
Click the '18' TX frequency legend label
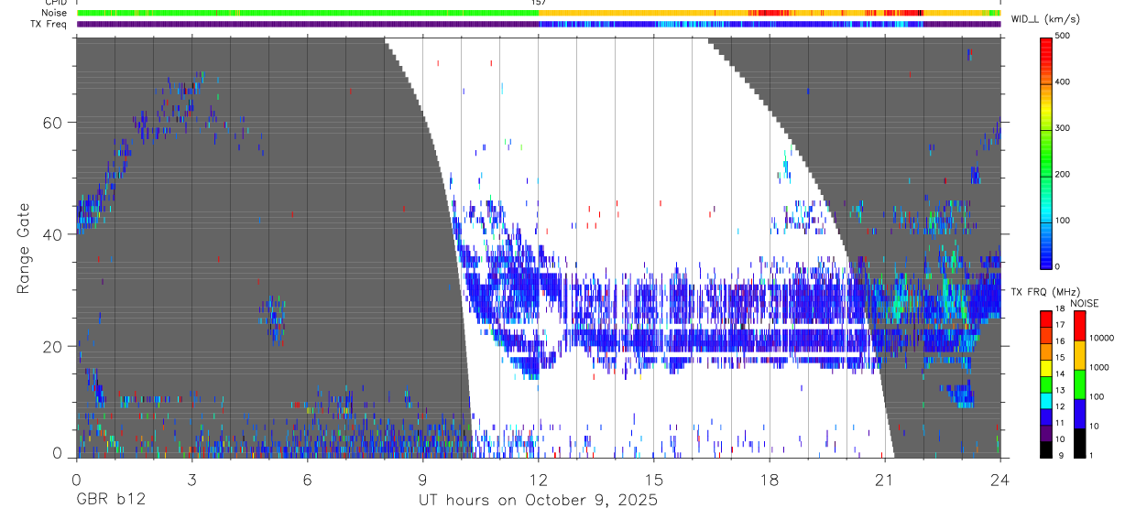pos(1059,309)
